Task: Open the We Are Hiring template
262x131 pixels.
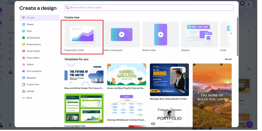Action: [169, 80]
